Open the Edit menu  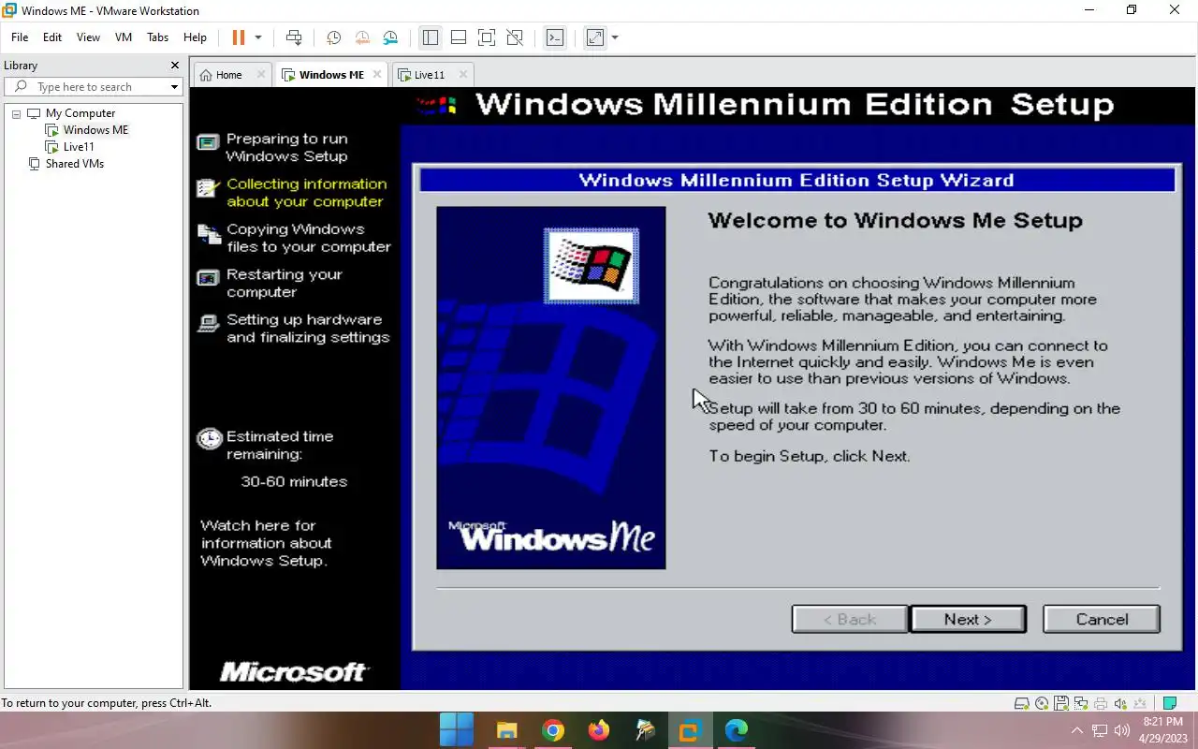52,37
